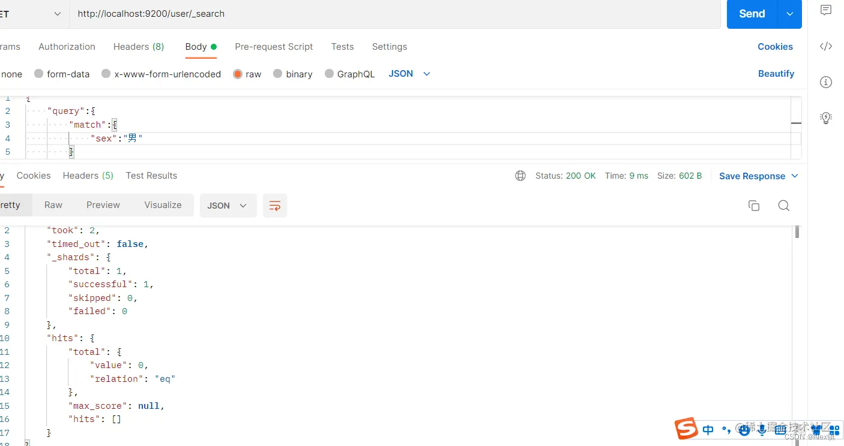Switch Sogou Chinese/English mode icon
Viewport: 844px width, 446px height.
708,430
